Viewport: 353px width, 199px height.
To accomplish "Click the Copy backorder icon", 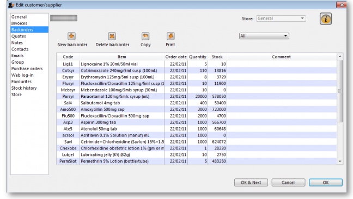I will [145, 36].
